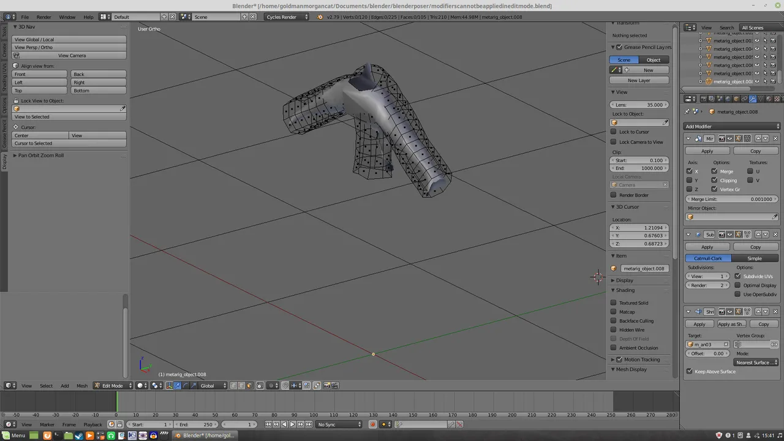Image resolution: width=784 pixels, height=441 pixels.
Task: Toggle Keep Above Surface checkbox
Action: (690, 371)
